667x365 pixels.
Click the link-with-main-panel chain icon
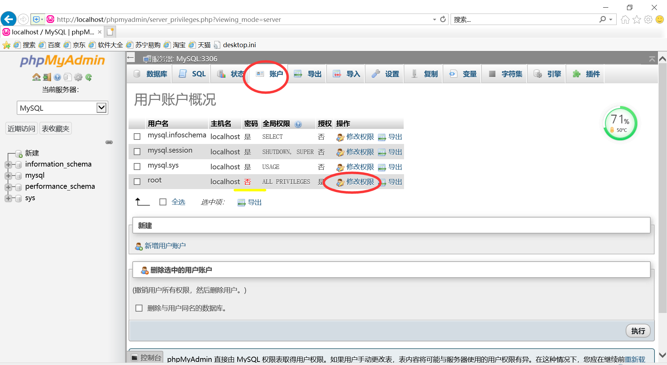(x=109, y=142)
